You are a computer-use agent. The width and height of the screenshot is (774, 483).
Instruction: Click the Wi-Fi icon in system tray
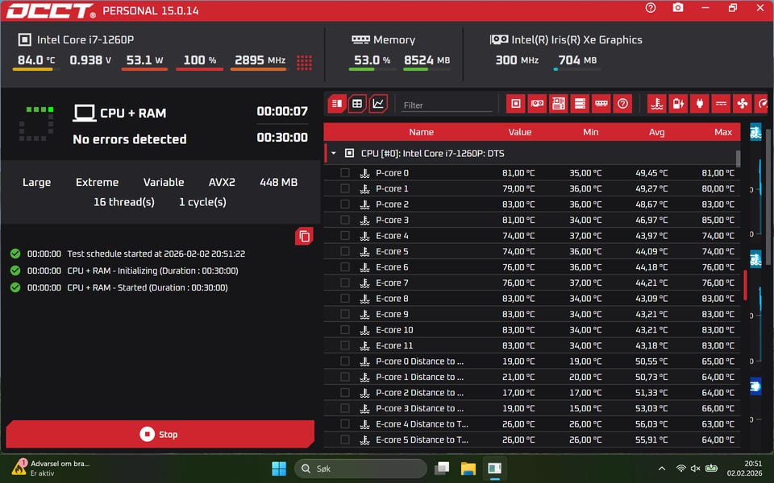680,469
